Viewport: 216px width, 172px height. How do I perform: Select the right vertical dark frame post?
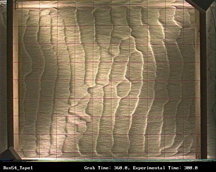click(203, 84)
